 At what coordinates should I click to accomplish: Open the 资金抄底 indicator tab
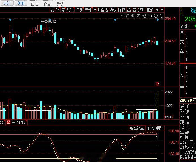click(18, 123)
